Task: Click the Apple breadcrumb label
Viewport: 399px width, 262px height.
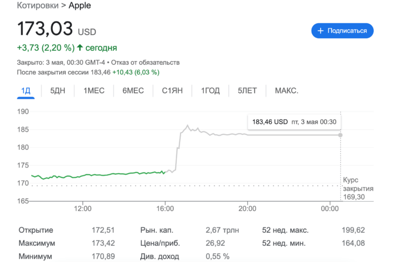Action: click(80, 5)
